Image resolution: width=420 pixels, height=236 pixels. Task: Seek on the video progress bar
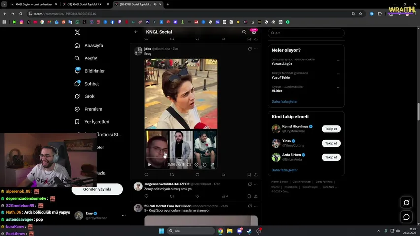(x=181, y=158)
